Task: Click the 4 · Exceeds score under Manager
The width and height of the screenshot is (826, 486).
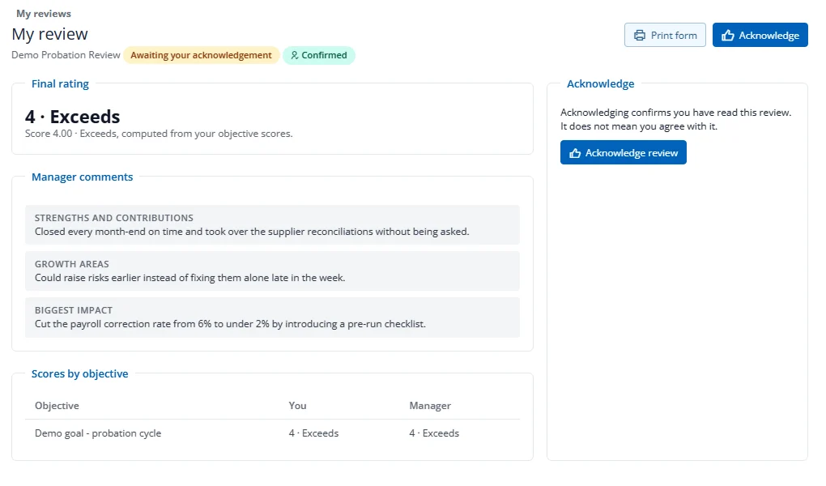Action: [x=434, y=433]
